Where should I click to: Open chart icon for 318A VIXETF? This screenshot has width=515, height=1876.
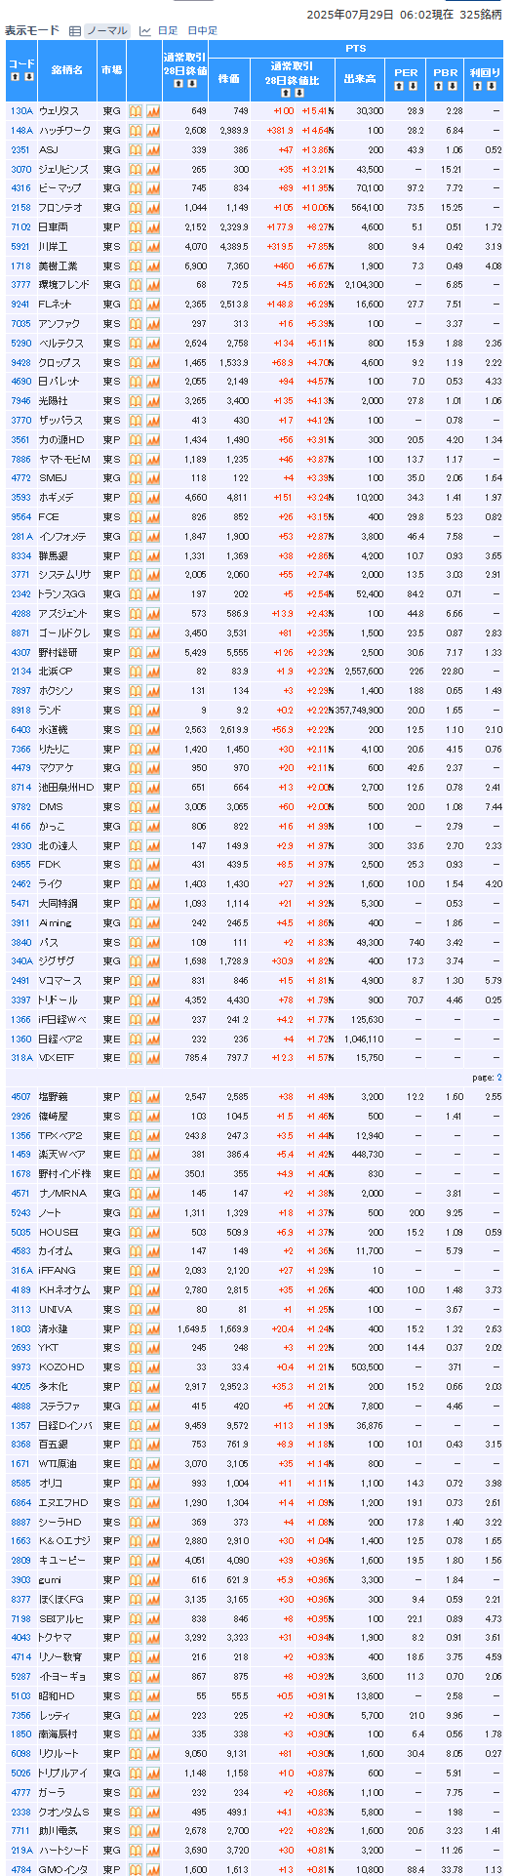(x=153, y=1058)
